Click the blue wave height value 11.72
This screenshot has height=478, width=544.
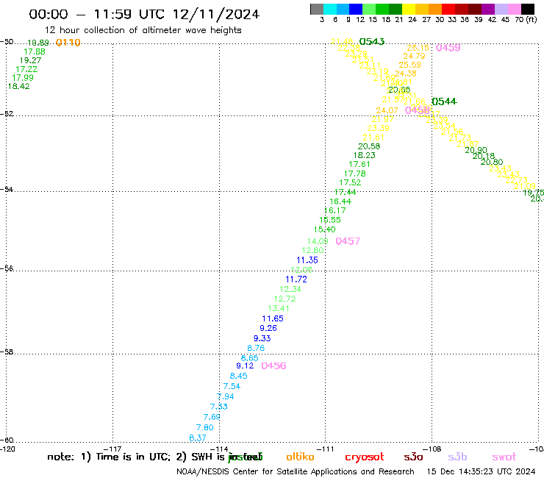pos(296,279)
